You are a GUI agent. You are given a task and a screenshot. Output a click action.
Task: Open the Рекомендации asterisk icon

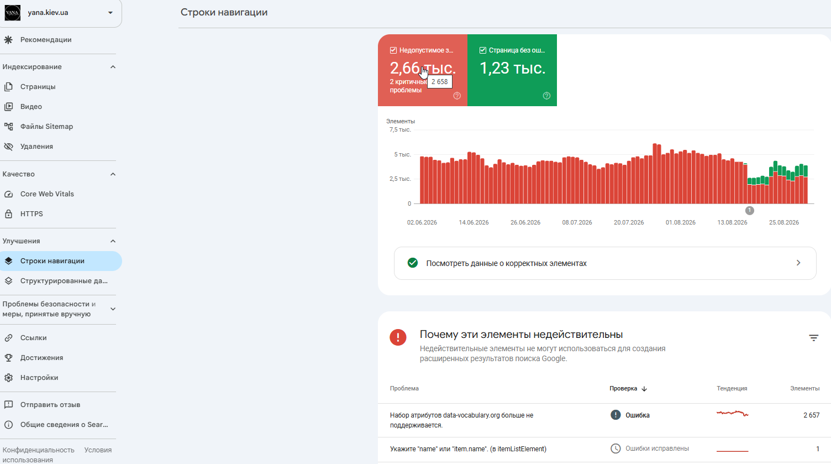(x=8, y=40)
